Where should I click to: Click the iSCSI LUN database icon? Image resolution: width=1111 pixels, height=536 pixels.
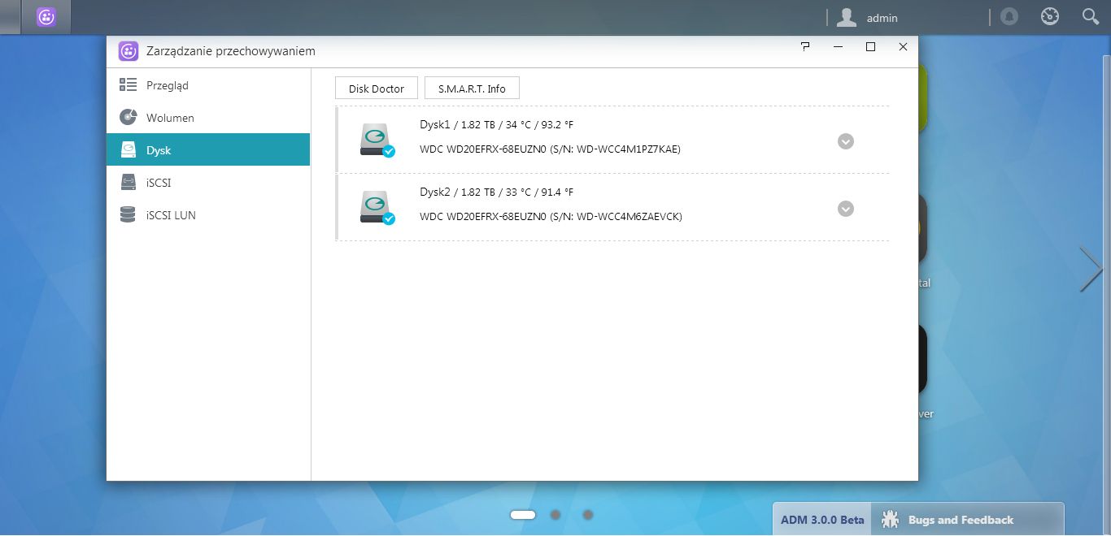[x=128, y=214]
